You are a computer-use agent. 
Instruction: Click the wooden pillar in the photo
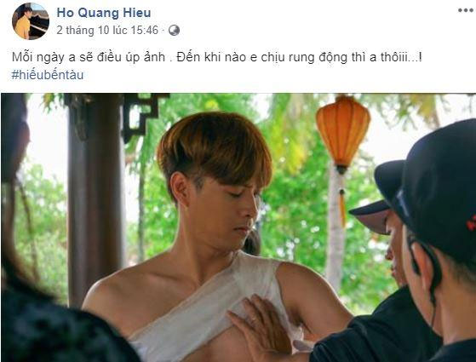click(x=95, y=198)
